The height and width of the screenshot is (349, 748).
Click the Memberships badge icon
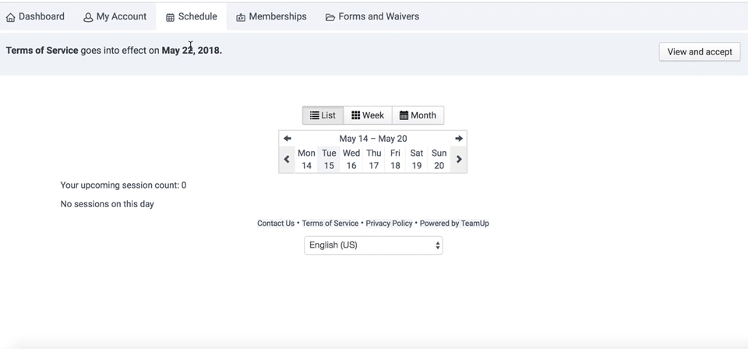(241, 17)
